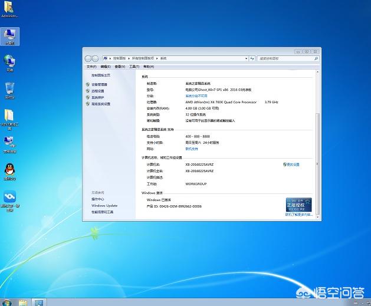Click the 400-888-8888 phone number
The image size is (371, 306).
(198, 136)
